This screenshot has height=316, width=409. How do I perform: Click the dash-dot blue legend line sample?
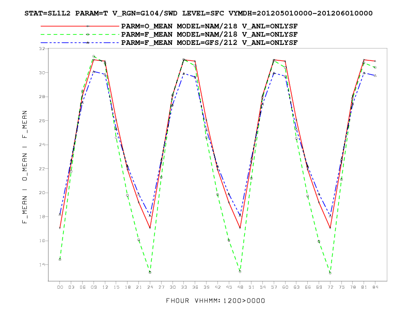tap(80, 43)
